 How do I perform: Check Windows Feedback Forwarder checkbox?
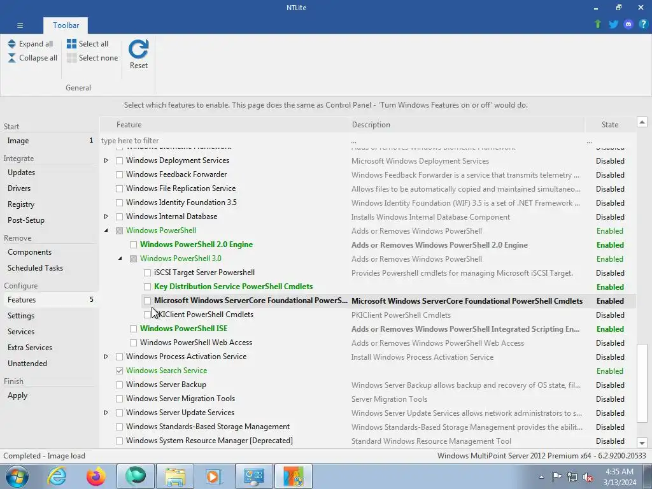119,174
